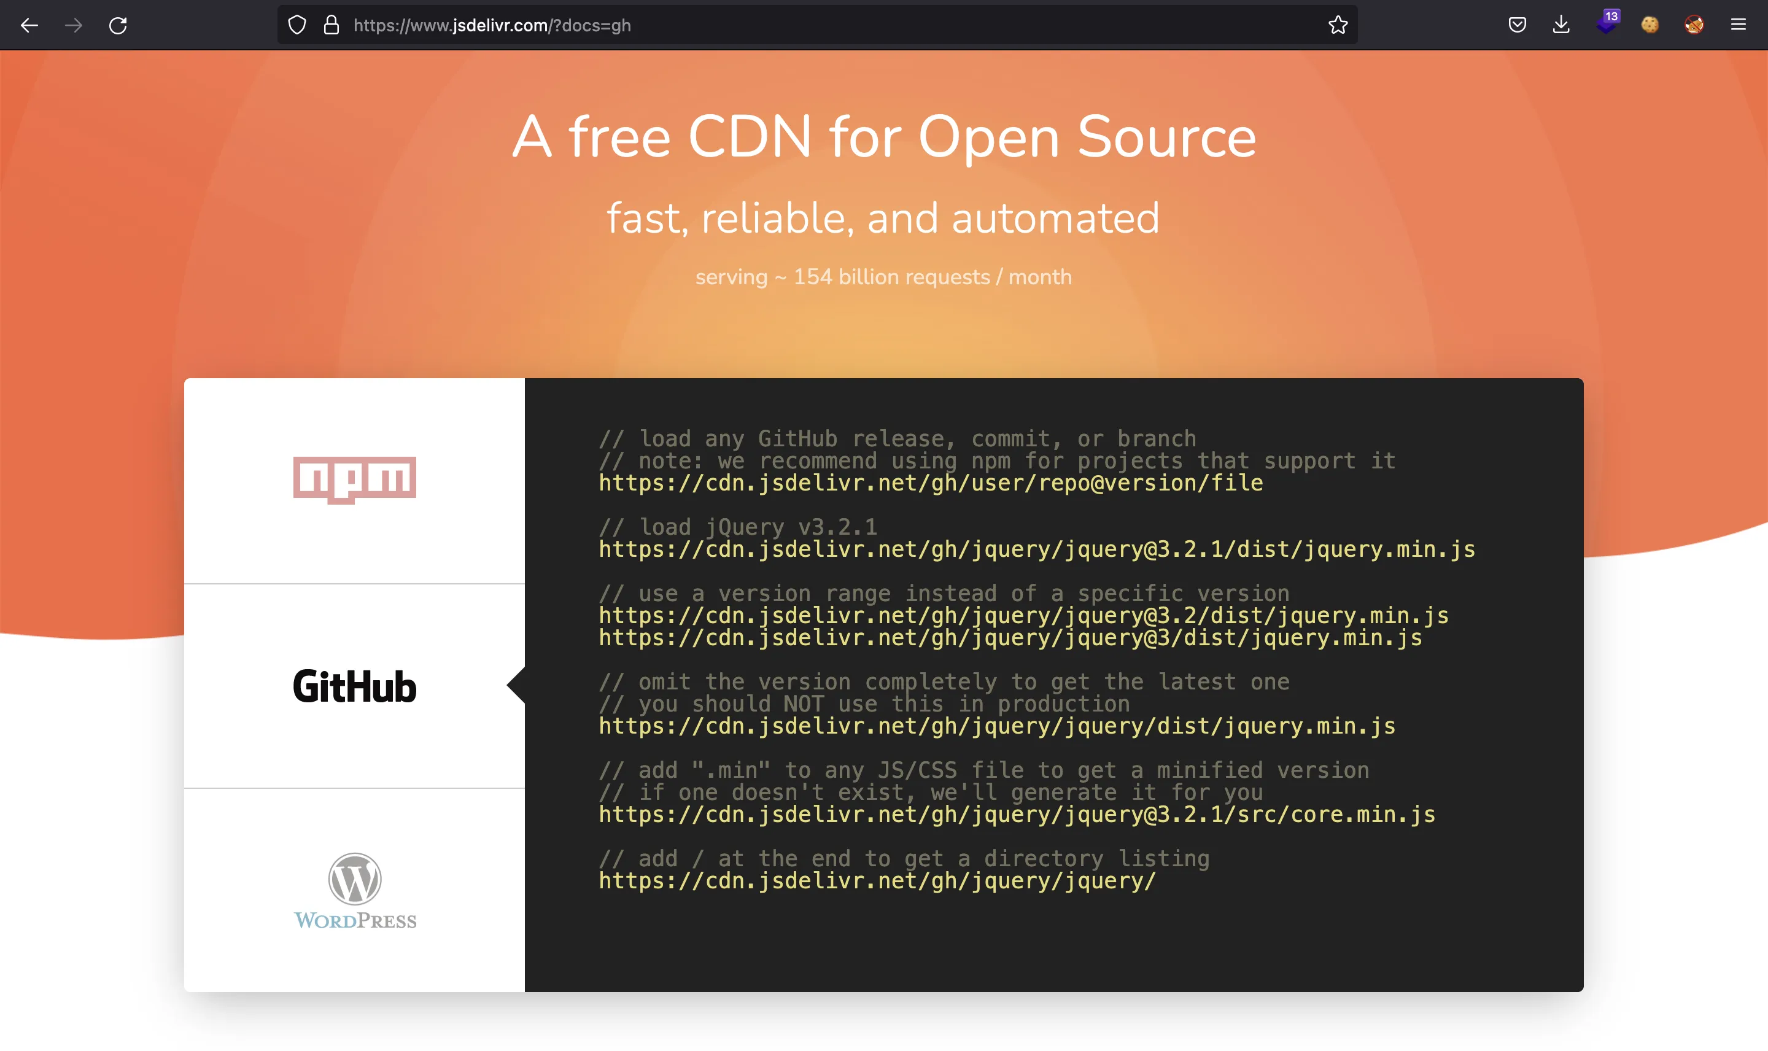This screenshot has height=1051, width=1768.
Task: Open the cookie extension icon
Action: [x=1650, y=26]
